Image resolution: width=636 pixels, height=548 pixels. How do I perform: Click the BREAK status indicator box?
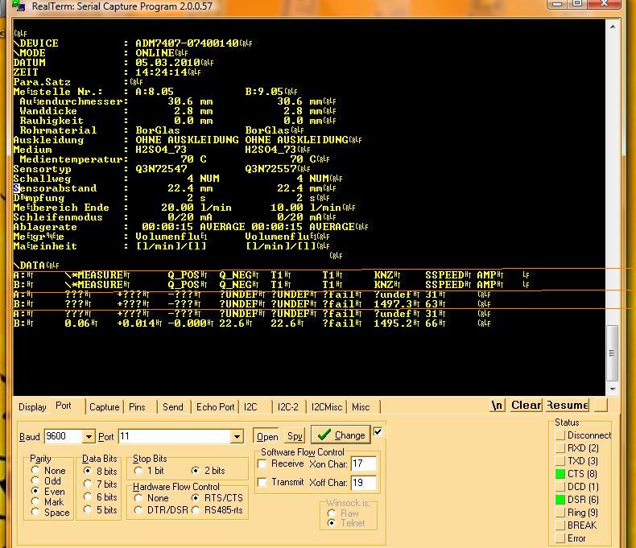(x=560, y=525)
